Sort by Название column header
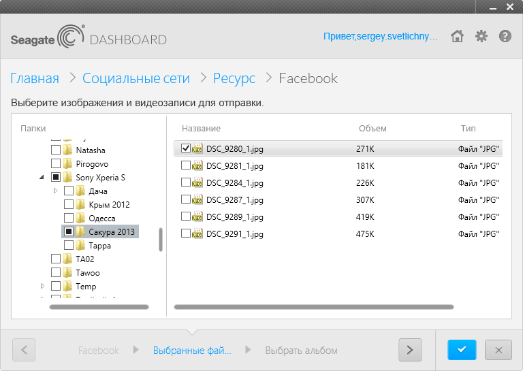 [x=201, y=129]
